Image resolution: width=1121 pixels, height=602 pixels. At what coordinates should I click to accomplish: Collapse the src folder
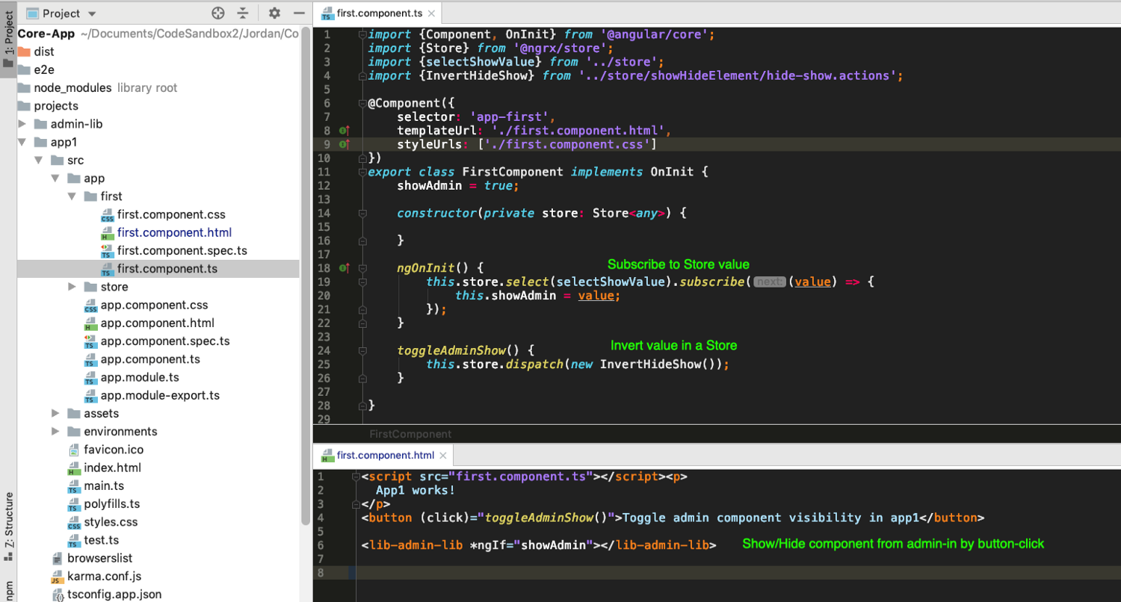click(39, 160)
